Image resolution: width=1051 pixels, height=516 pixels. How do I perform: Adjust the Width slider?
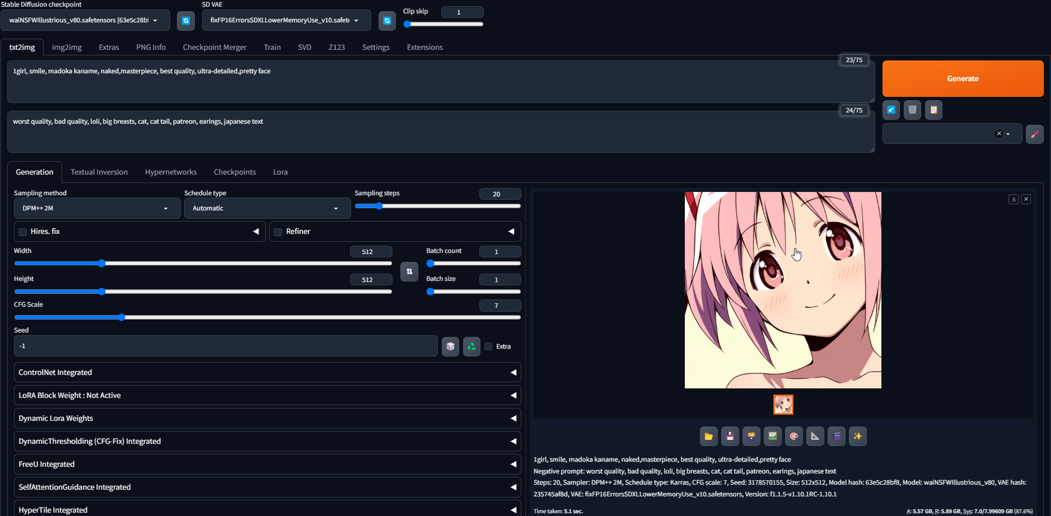click(203, 263)
